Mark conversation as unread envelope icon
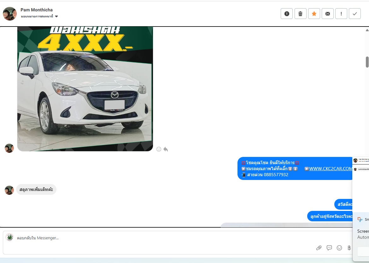Screen dimensions: 369x263 (x=328, y=14)
